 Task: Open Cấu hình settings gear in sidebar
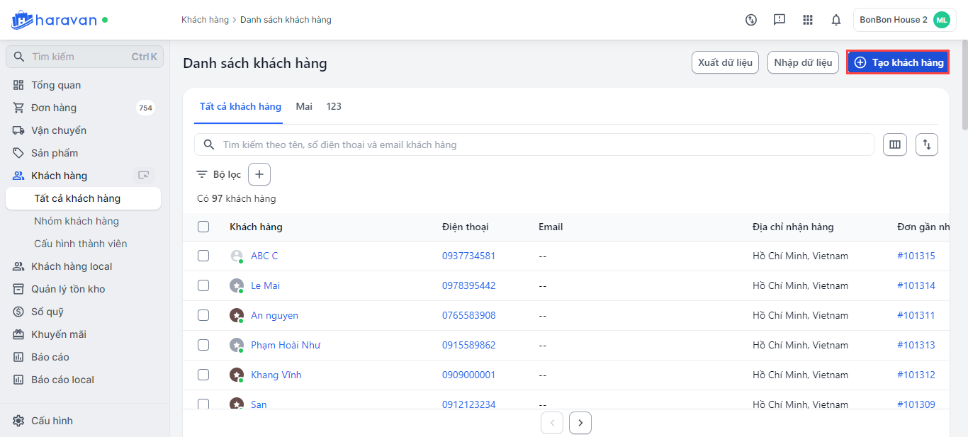pos(19,421)
